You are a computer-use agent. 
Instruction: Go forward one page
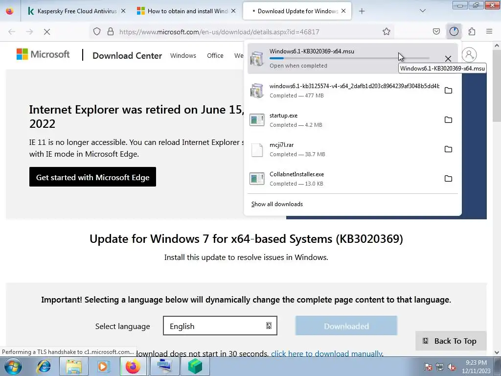click(29, 32)
